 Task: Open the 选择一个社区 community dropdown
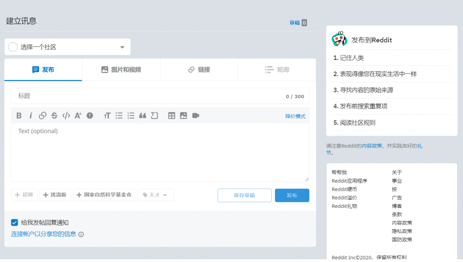pyautogui.click(x=67, y=47)
